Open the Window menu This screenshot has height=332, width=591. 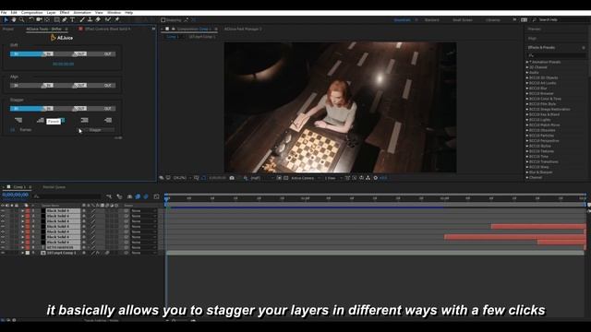click(114, 12)
